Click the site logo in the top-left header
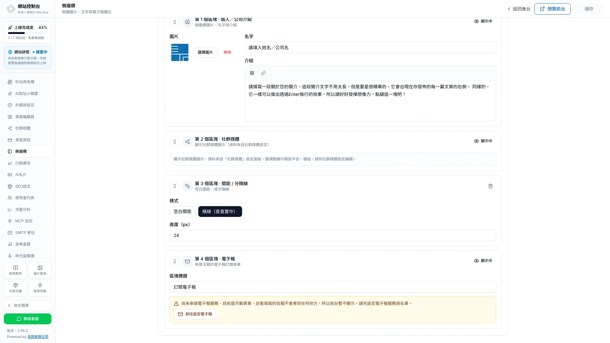 point(11,9)
